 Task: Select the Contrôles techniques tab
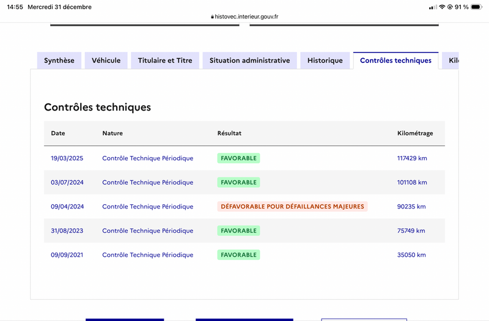point(395,61)
